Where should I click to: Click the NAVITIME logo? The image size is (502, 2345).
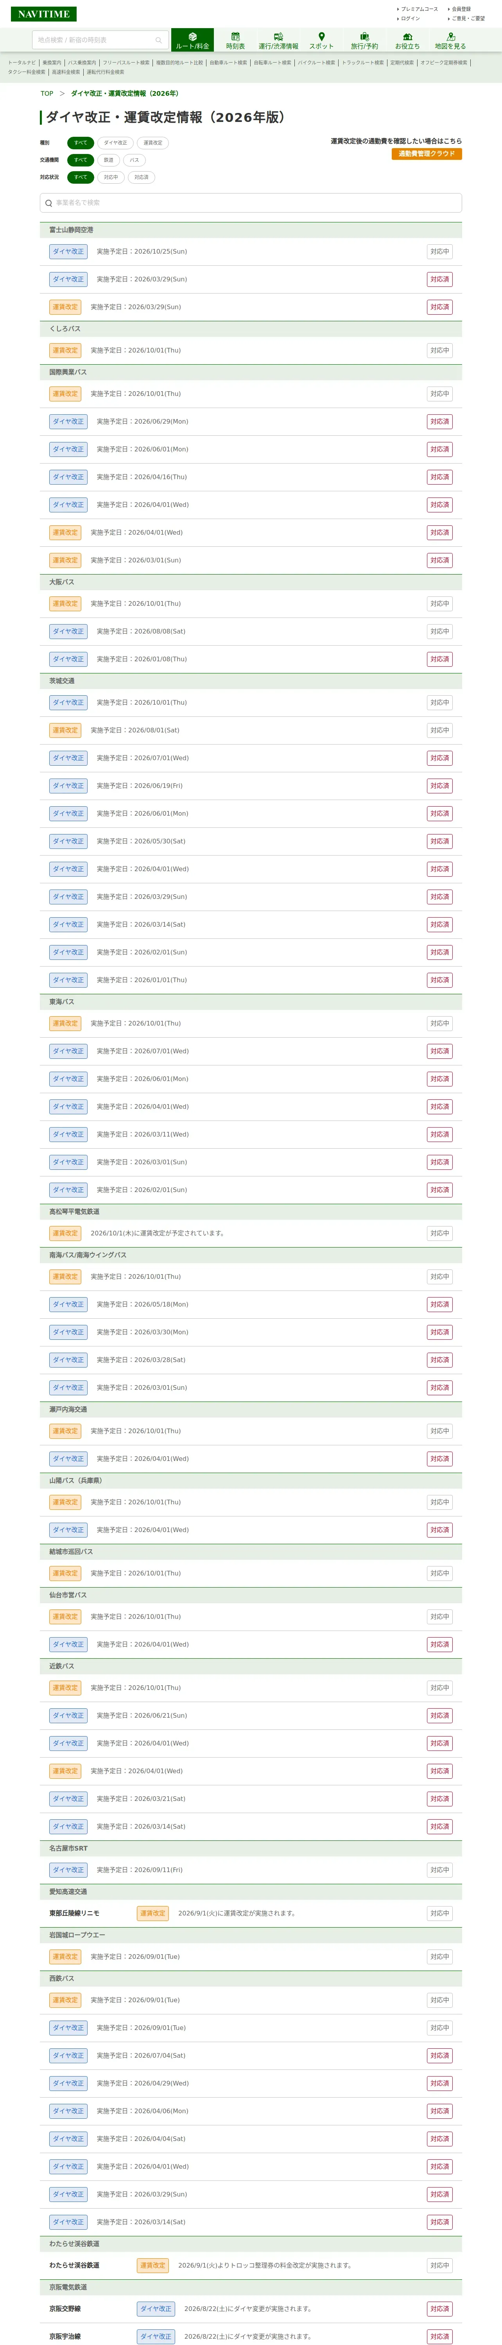(x=44, y=14)
